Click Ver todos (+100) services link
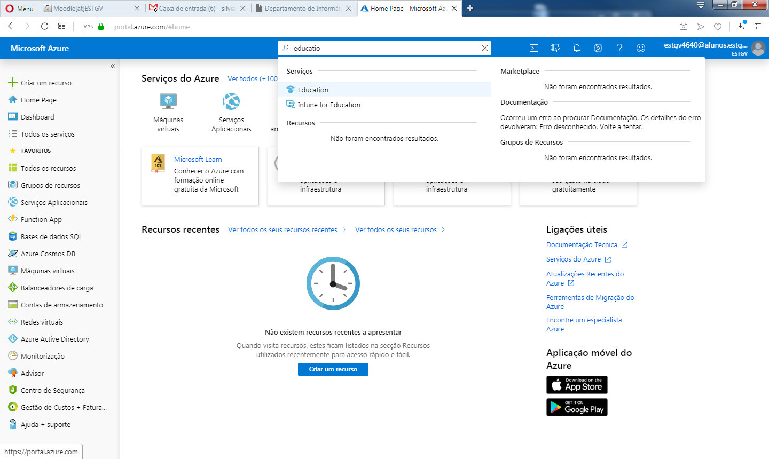Screen dimensions: 769x459 pyautogui.click(x=253, y=78)
